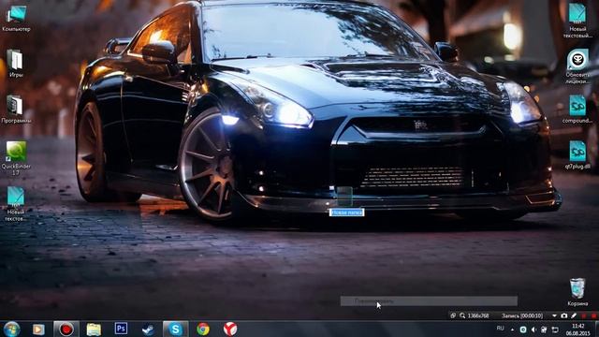Click the recorder magnifier zoom icon
Viewport: 599px width, 337px height.
coord(462,315)
